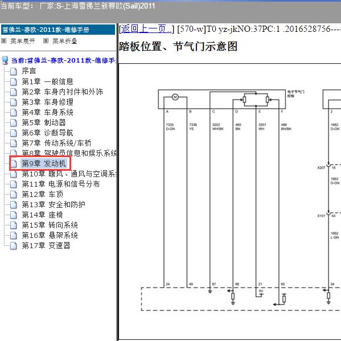The image size is (341, 341).
Task: Click the page icon beside 第10章 暖风、通风与空调
Action: coord(14,174)
